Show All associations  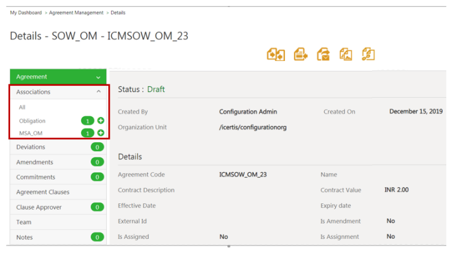22,107
